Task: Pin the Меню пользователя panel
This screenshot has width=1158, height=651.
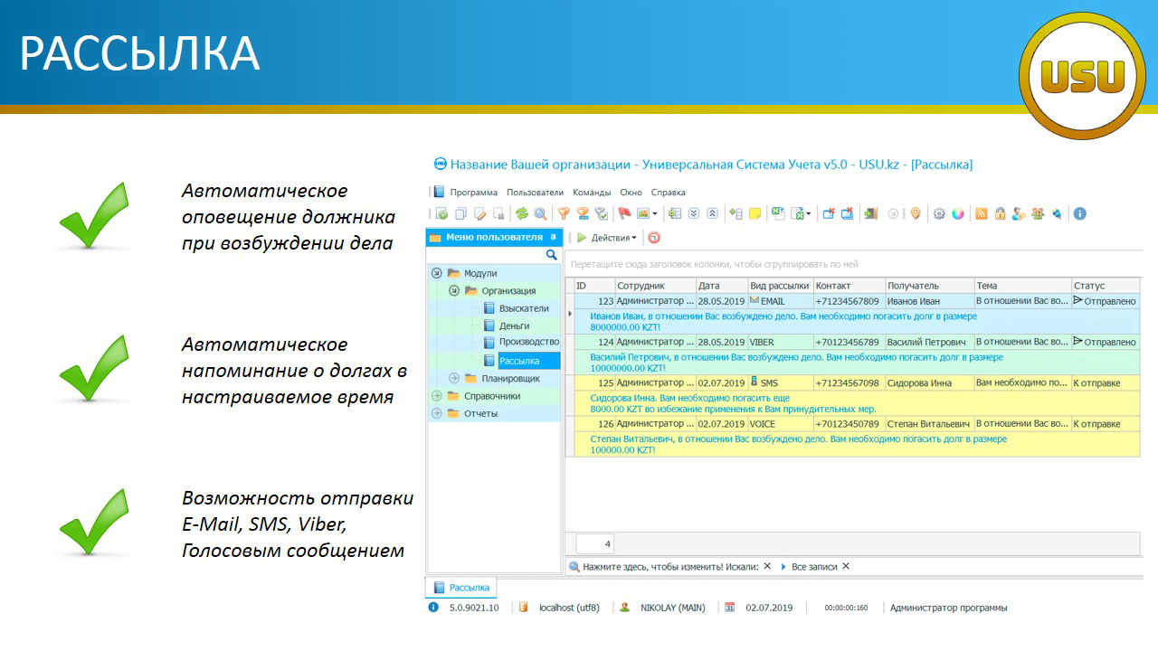Action: 553,237
